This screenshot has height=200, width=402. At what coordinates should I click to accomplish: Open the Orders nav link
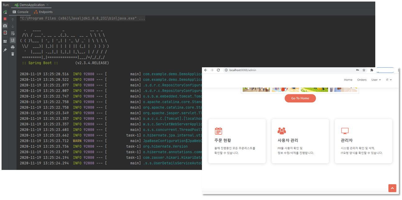point(362,80)
